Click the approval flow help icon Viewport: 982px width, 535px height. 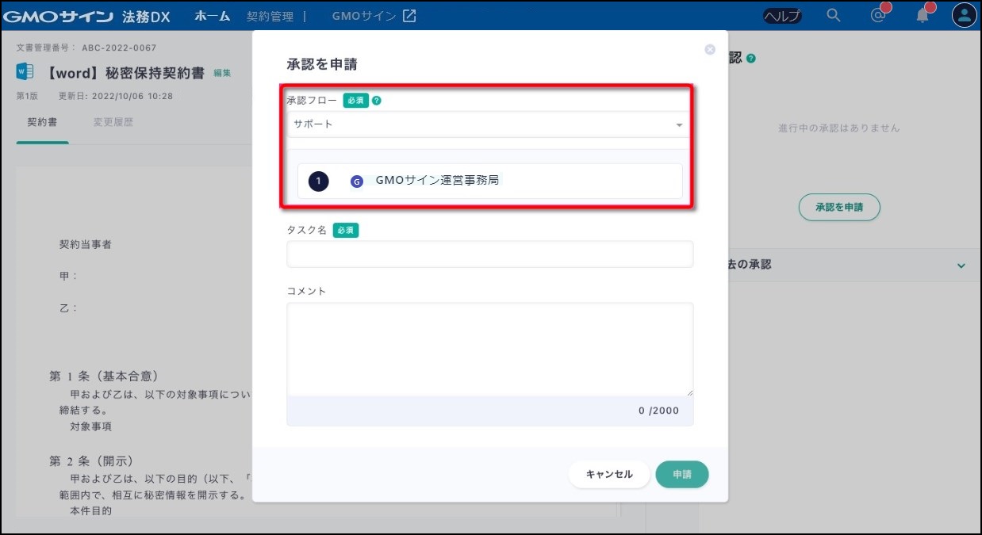377,101
